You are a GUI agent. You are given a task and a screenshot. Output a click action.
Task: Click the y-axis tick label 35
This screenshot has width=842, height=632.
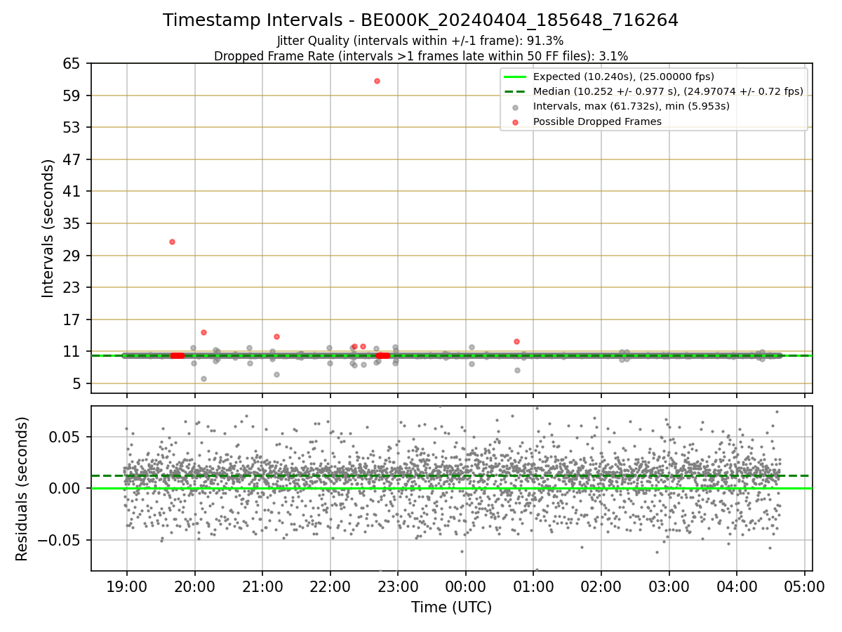tap(72, 223)
